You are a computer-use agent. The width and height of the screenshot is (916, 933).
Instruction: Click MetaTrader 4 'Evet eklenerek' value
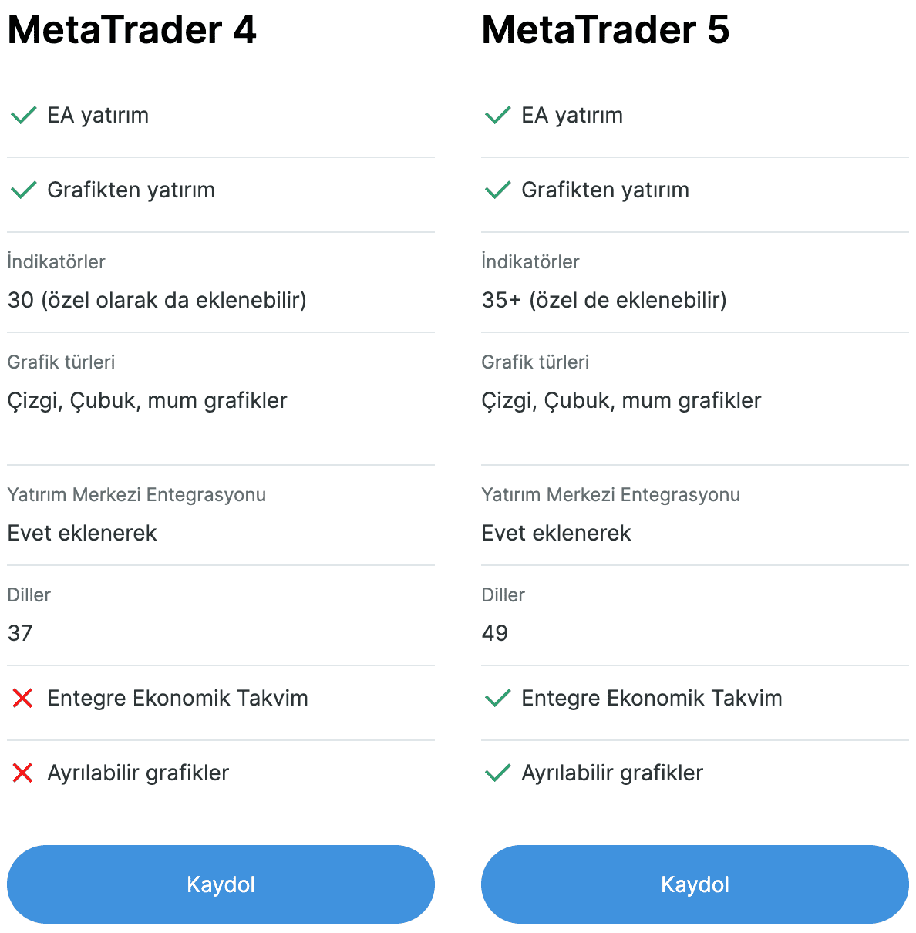[83, 533]
